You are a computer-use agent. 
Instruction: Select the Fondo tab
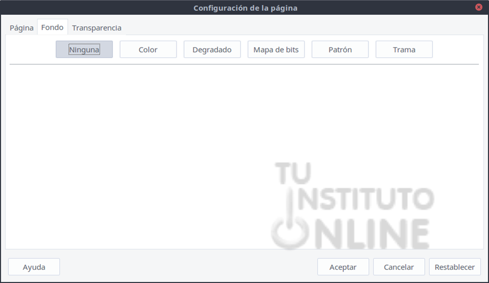click(52, 27)
